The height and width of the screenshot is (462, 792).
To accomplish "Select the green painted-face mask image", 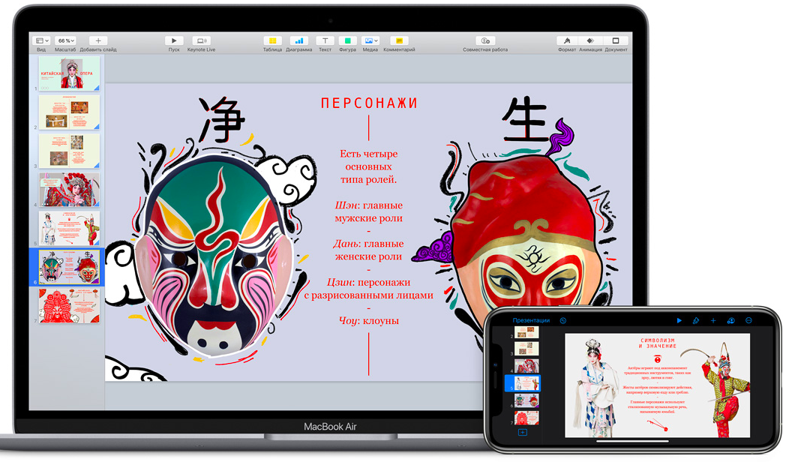I will pos(214,255).
